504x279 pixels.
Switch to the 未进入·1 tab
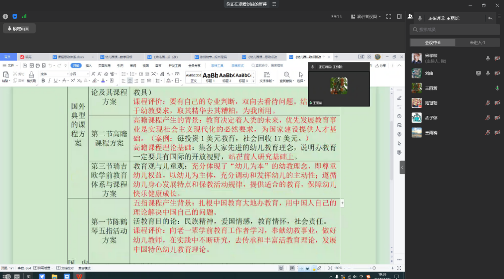pyautogui.click(x=477, y=42)
